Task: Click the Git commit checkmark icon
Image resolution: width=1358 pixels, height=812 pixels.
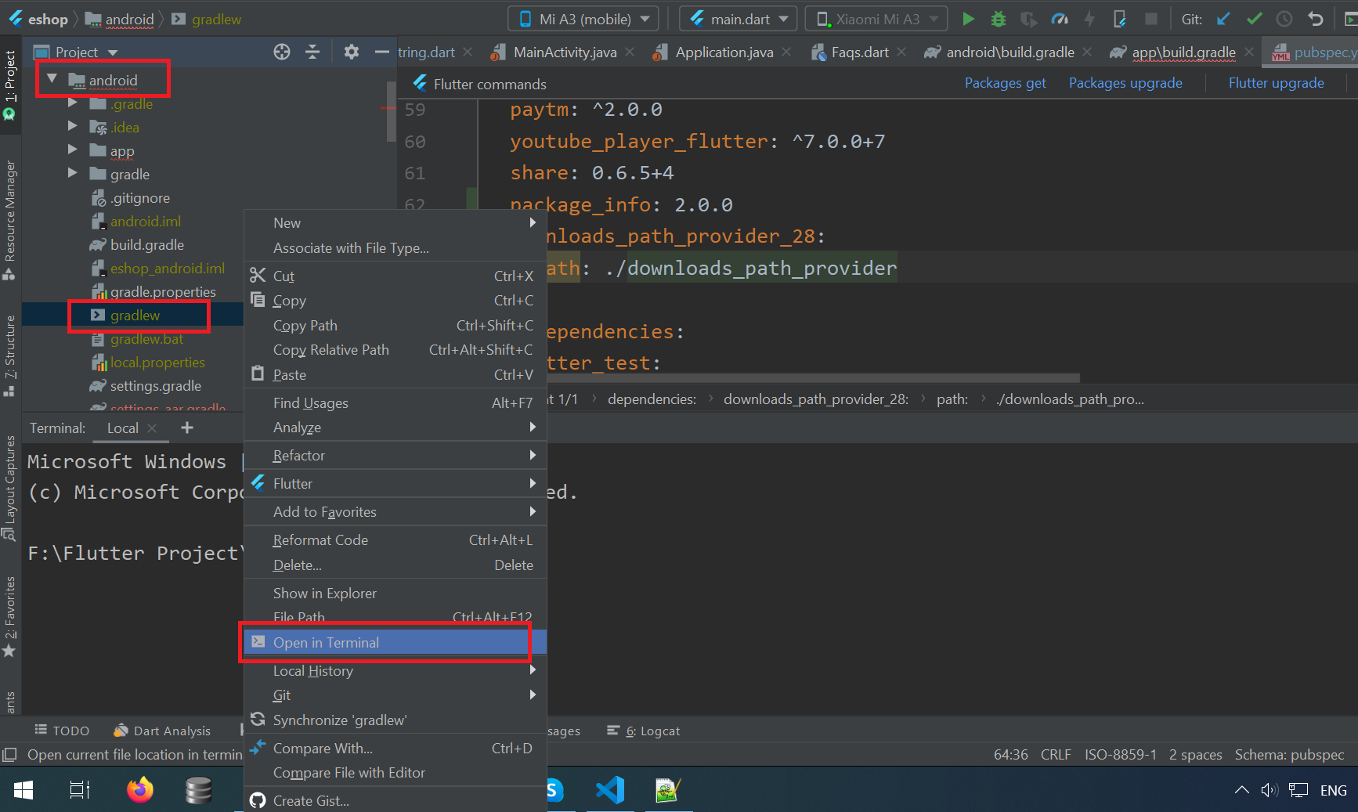Action: tap(1254, 19)
